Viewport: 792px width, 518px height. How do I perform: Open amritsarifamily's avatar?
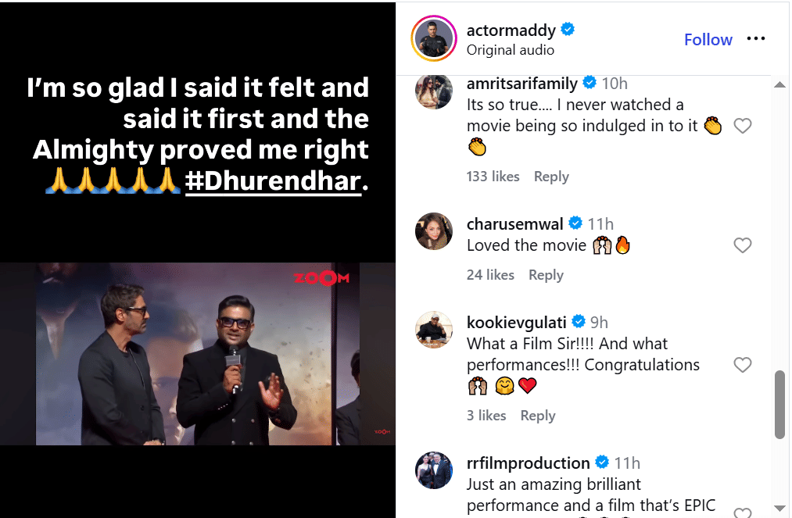(433, 91)
